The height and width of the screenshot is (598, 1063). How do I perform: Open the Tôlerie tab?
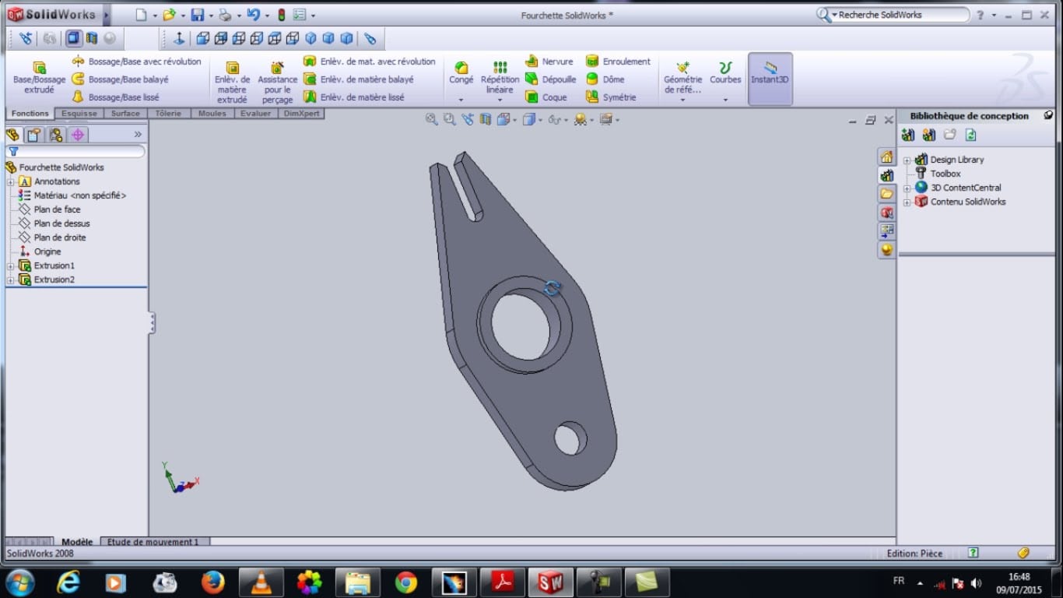coord(168,114)
